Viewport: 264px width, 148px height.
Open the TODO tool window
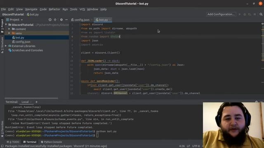13,142
